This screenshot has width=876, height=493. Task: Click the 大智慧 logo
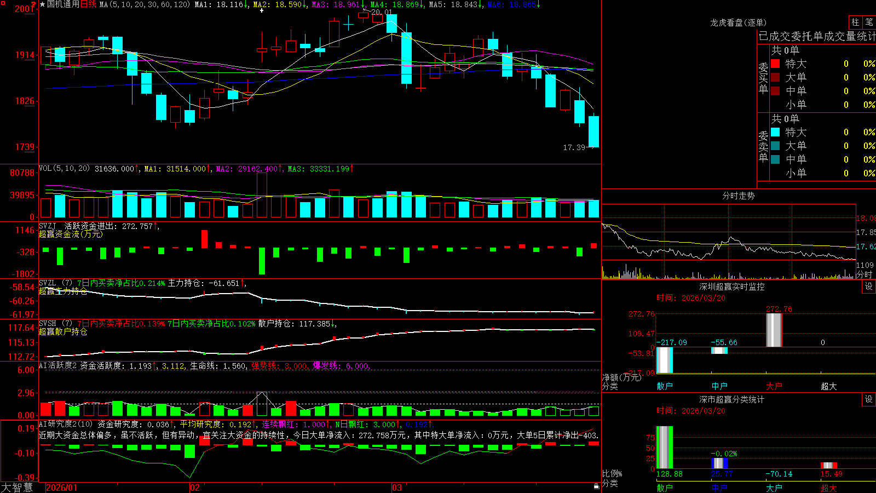pos(17,488)
